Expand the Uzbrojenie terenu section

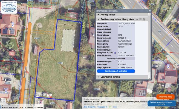point(110,77)
